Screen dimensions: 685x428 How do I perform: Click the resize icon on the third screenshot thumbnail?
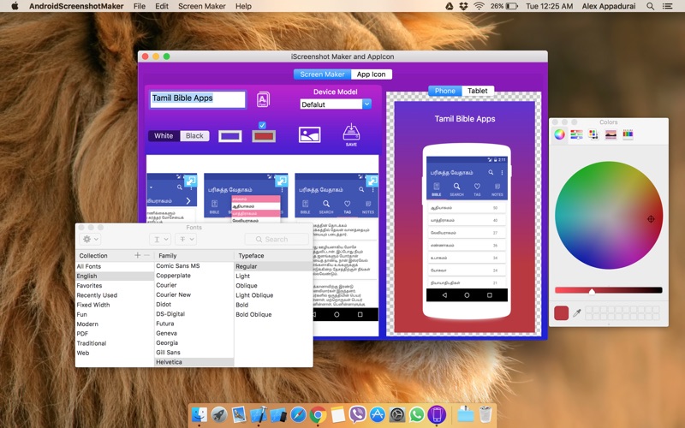click(372, 180)
